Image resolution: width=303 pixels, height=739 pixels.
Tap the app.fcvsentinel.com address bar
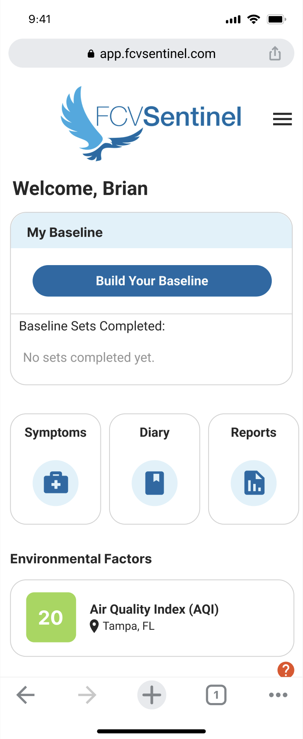(151, 54)
